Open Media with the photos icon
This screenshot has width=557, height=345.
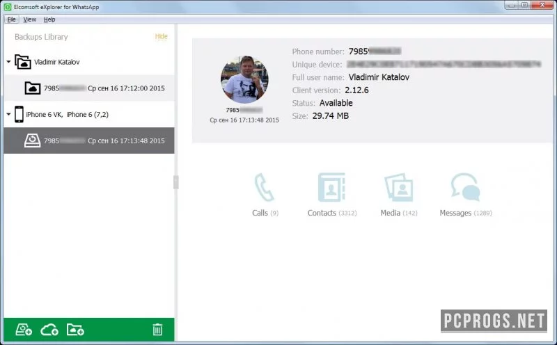(399, 187)
